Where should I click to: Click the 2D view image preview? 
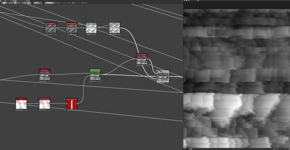click(236, 78)
